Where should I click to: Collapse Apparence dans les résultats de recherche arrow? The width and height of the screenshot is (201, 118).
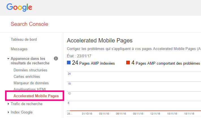pyautogui.click(x=8, y=59)
